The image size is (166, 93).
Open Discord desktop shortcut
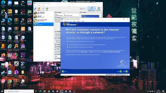[10, 30]
